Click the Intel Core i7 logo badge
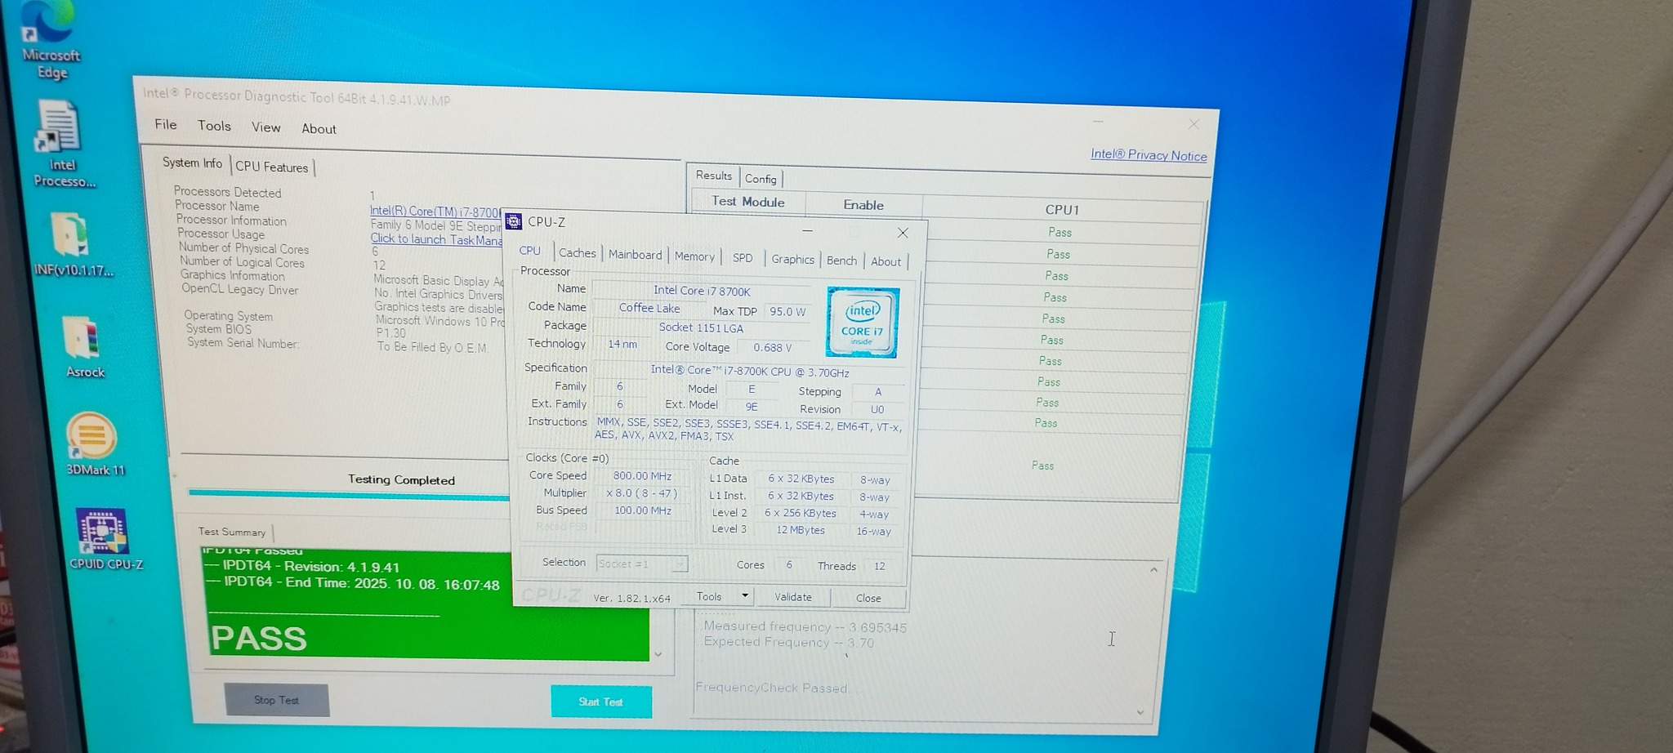The width and height of the screenshot is (1673, 753). pyautogui.click(x=862, y=322)
